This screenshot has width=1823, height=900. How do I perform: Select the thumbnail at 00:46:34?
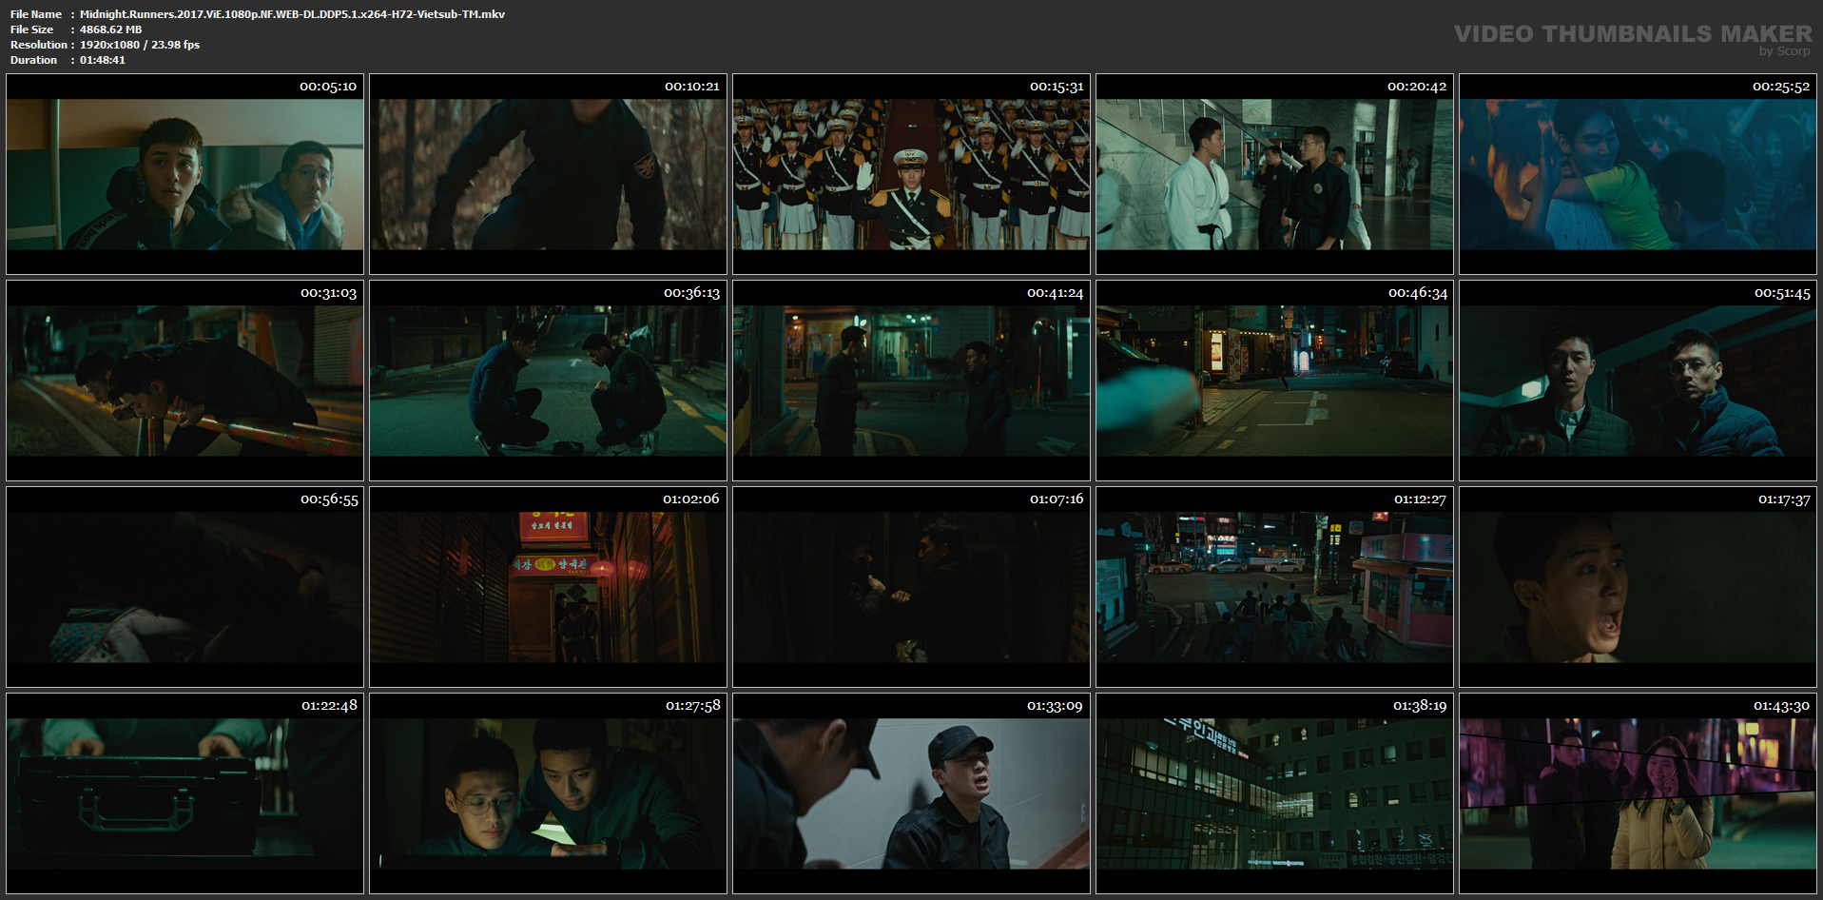coord(1274,381)
